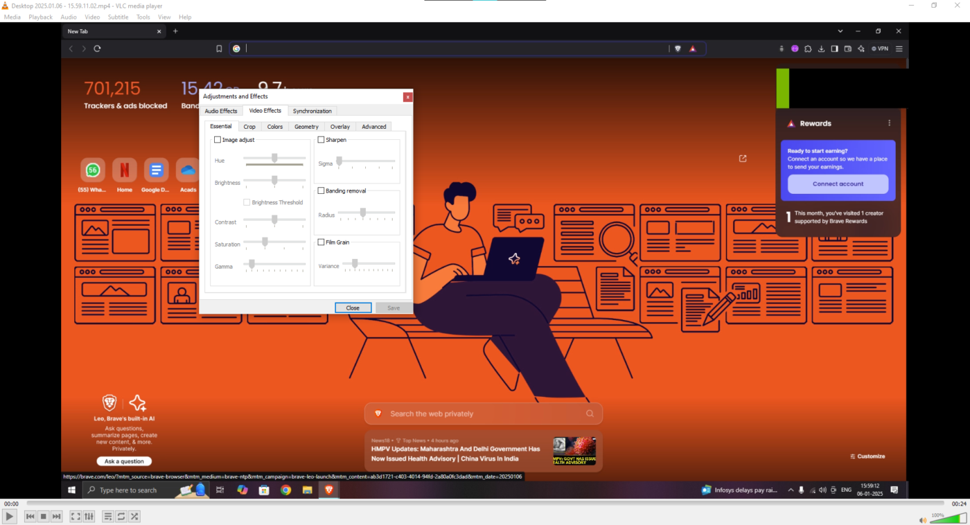This screenshot has height=525, width=970.
Task: Turn on the Film Grain checkbox
Action: pyautogui.click(x=321, y=242)
